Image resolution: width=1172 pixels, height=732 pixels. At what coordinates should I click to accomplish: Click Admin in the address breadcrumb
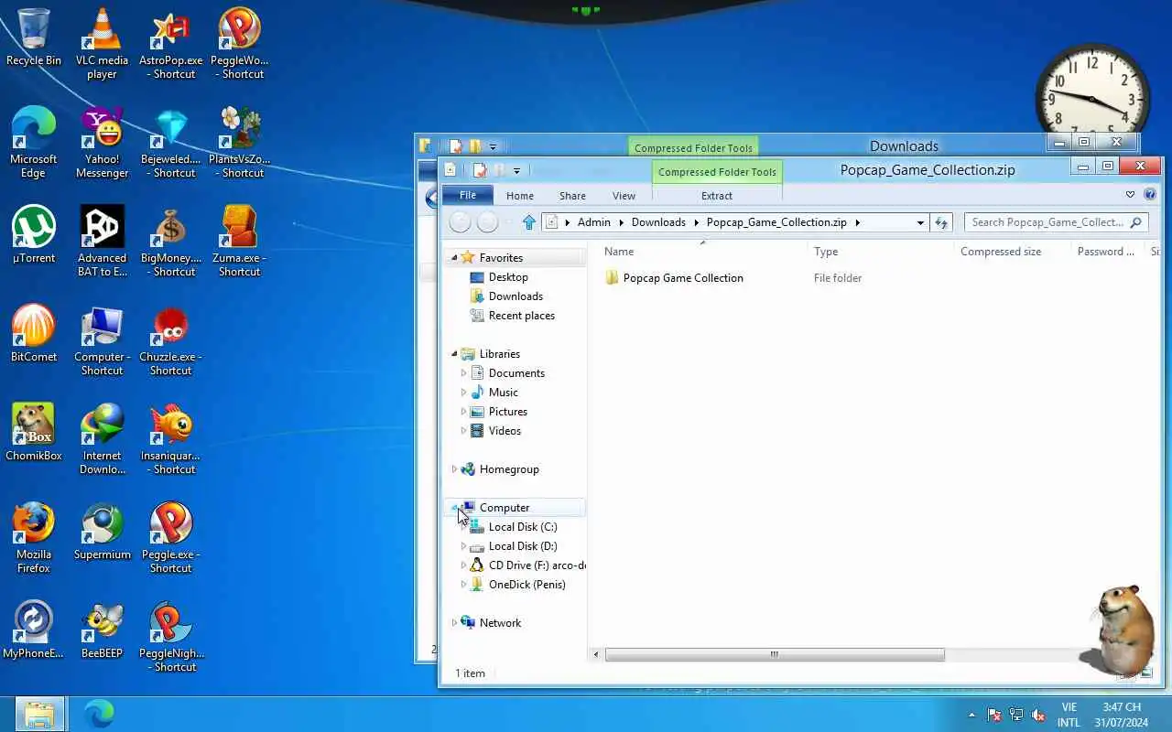coord(593,222)
